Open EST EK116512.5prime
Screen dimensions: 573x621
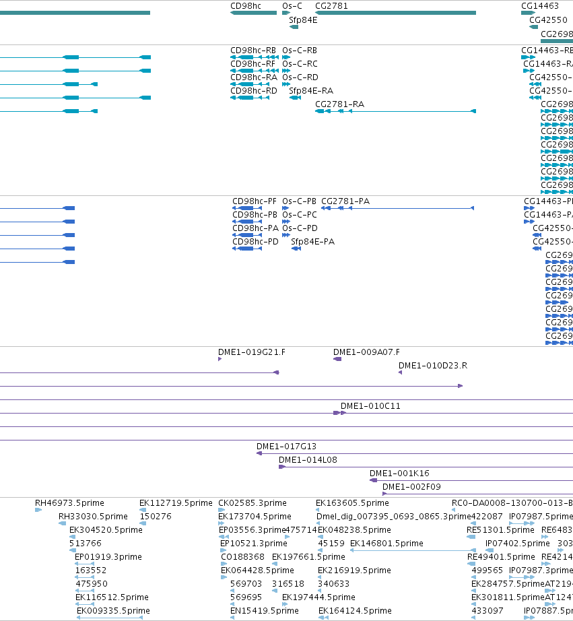tap(112, 597)
